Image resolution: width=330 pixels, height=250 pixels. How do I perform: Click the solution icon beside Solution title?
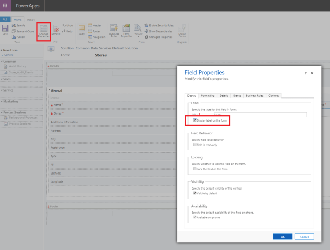coord(51,49)
